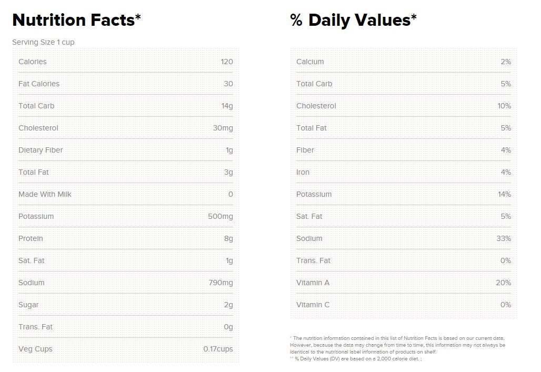541x372 pixels.
Task: Click the Sugar row label
Action: point(28,305)
